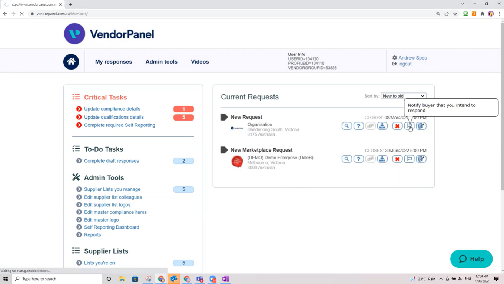This screenshot has width=504, height=284.
Task: Open File Explorer from taskbar
Action: click(x=122, y=279)
